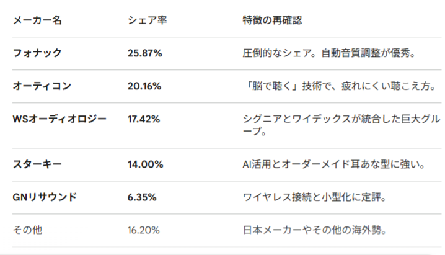445x255 pixels.
Task: Select the フォナック maker name cell
Action: [x=37, y=53]
